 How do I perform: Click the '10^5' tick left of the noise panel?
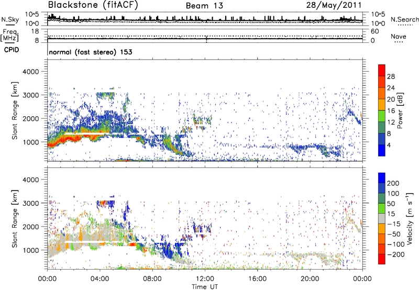[32, 14]
